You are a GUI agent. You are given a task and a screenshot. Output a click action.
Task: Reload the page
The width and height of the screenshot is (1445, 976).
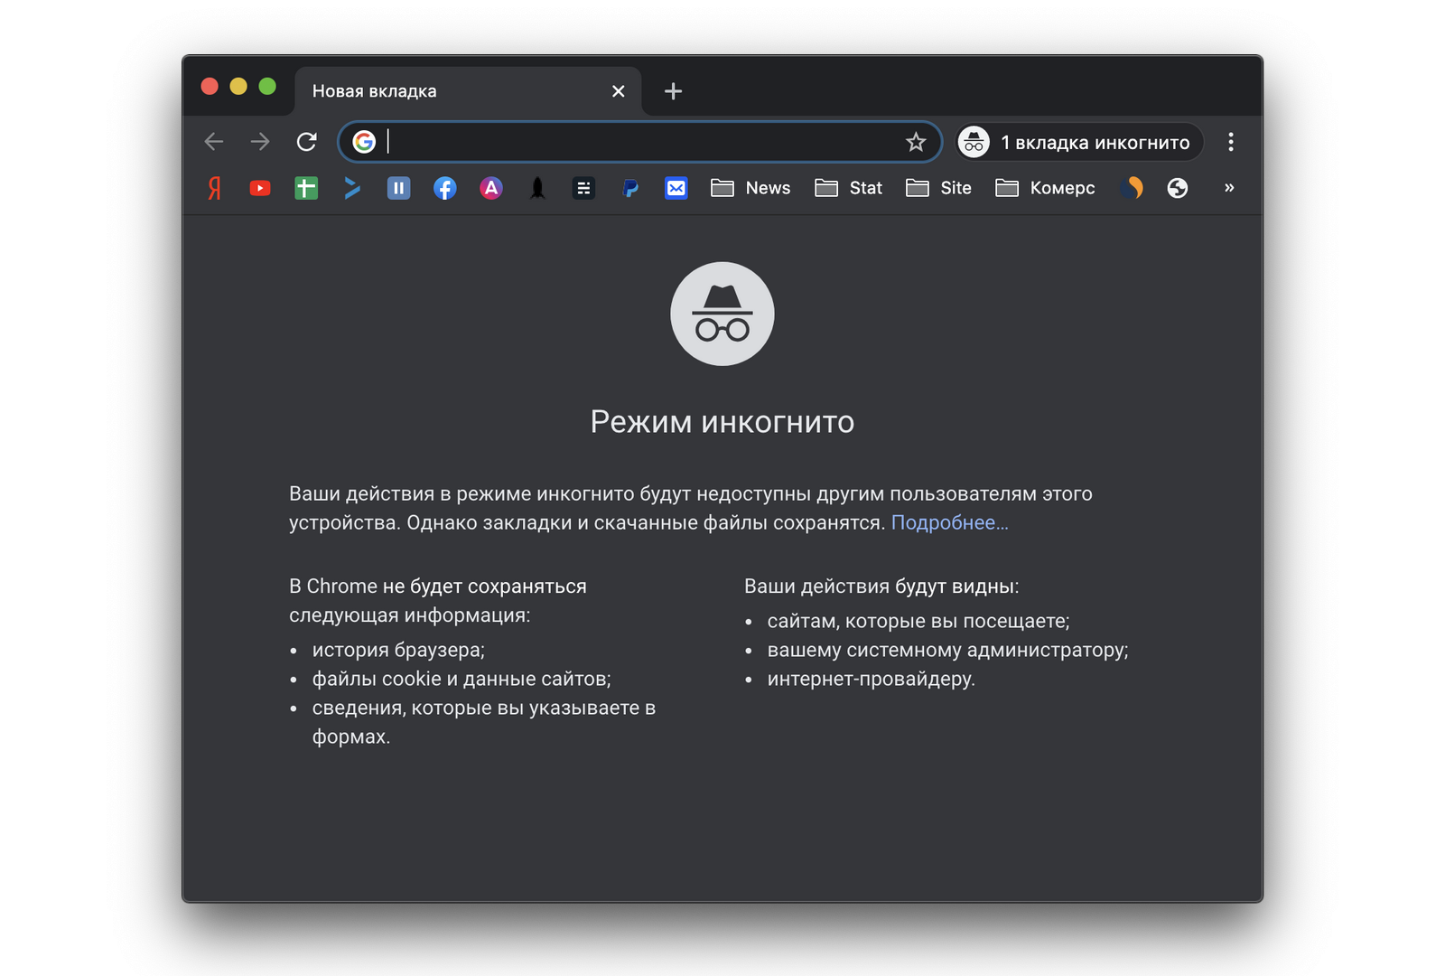[x=307, y=142]
